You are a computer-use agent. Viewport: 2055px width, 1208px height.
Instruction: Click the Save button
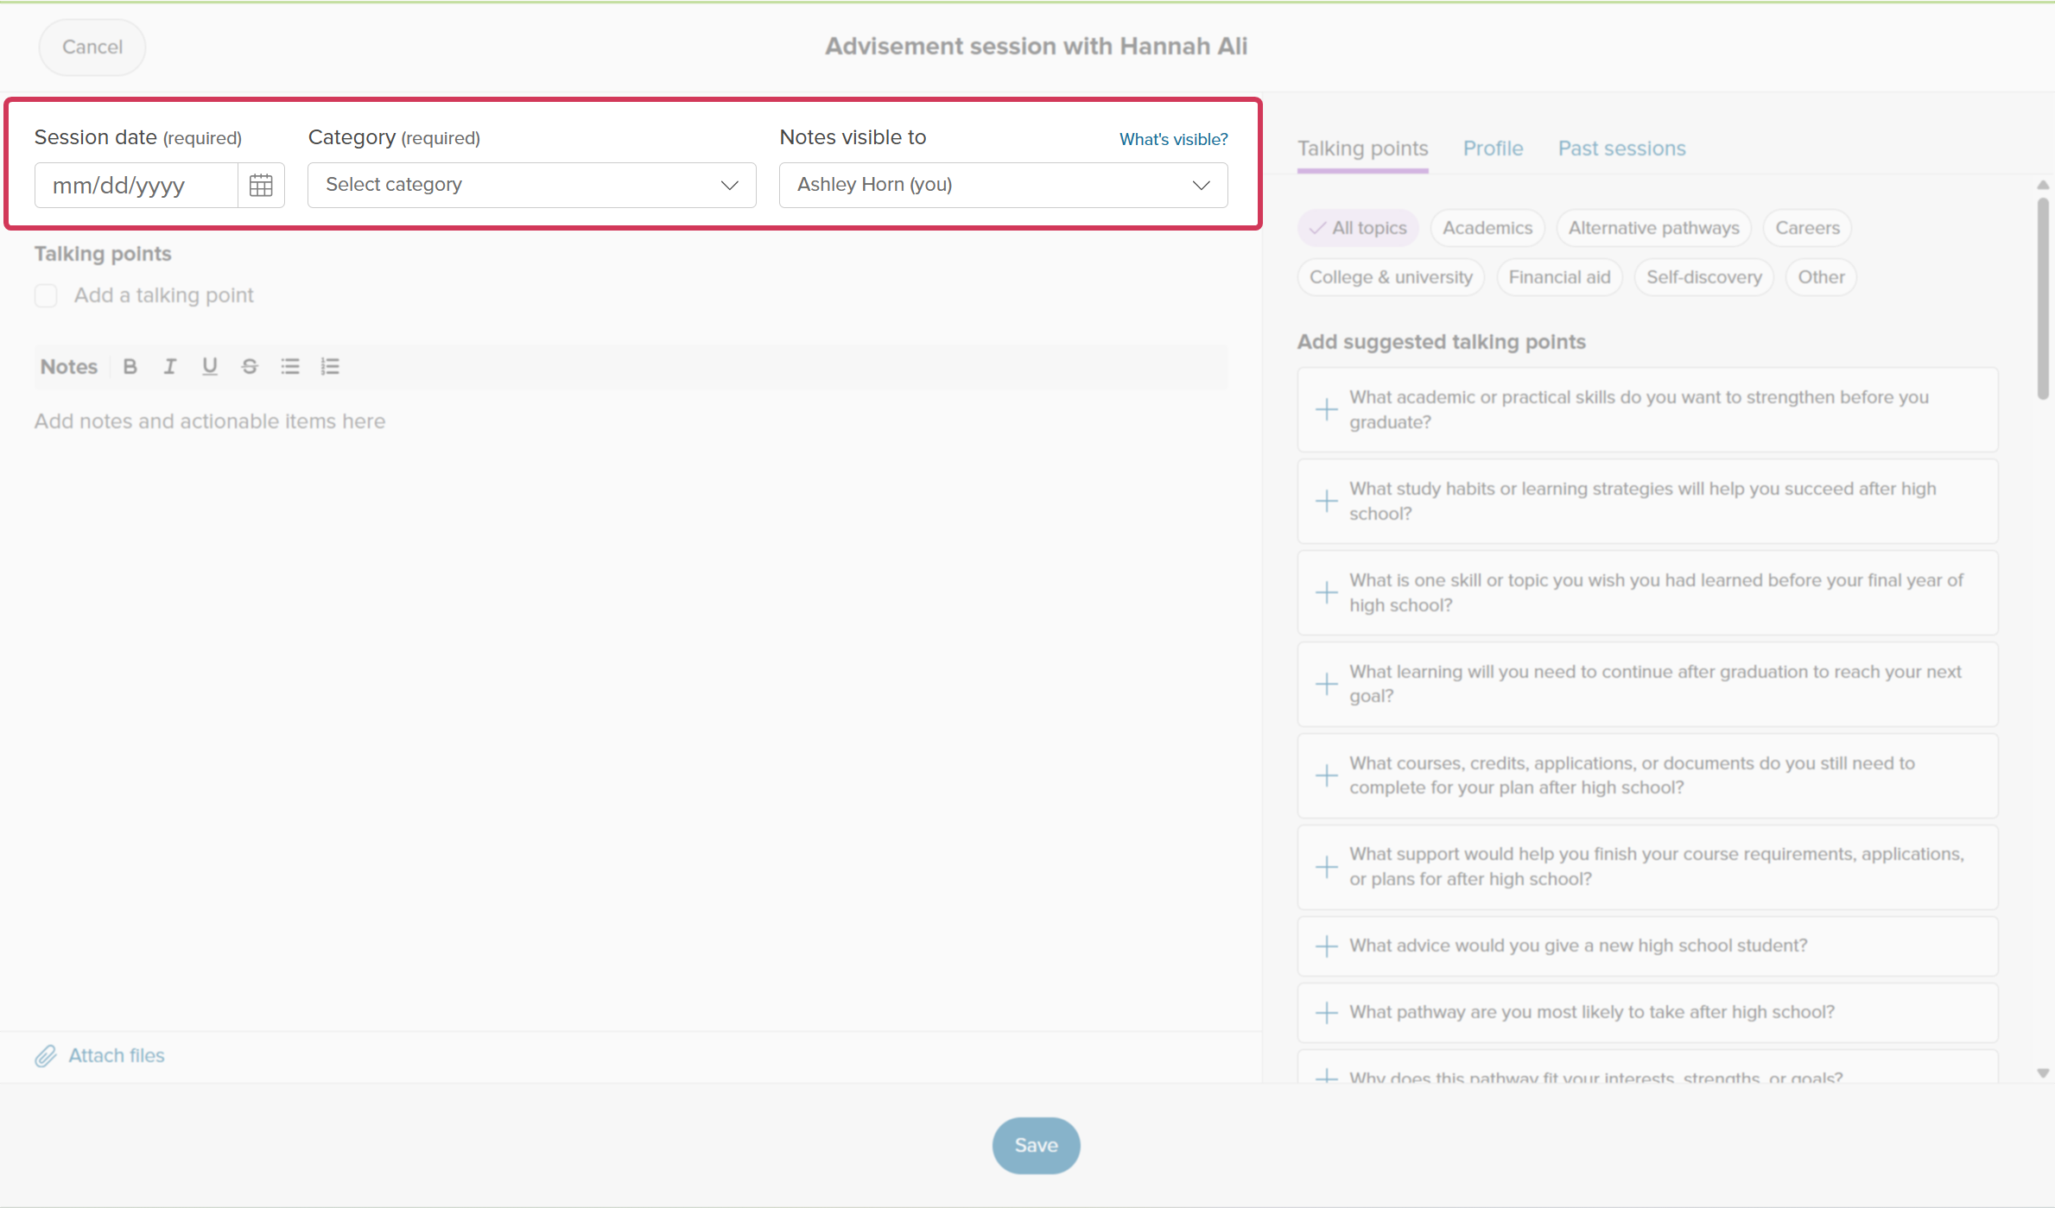(1036, 1146)
